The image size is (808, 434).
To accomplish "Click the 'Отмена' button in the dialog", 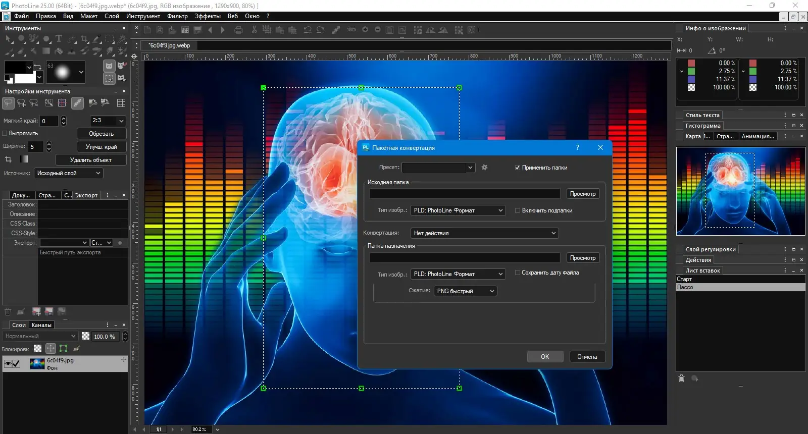I will [x=587, y=357].
